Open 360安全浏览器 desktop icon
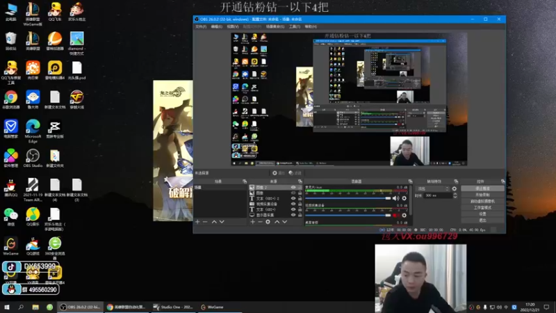 click(x=55, y=248)
